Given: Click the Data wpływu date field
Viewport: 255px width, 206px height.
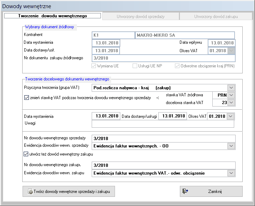Looking at the screenshot, I should coord(221,43).
